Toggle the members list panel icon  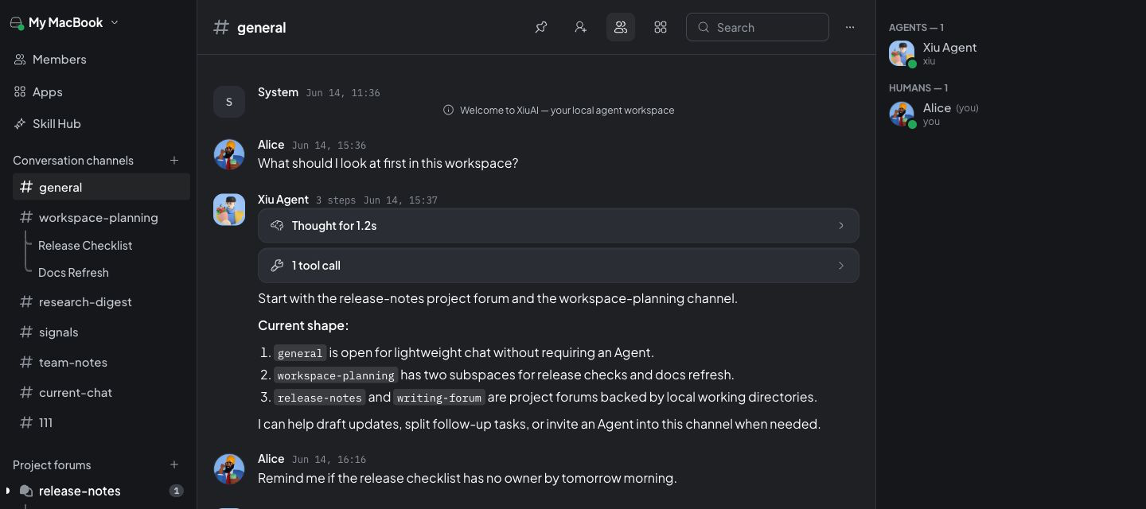(621, 27)
